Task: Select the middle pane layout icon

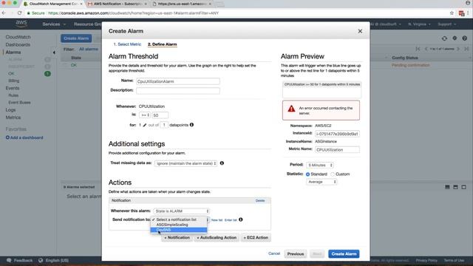Action: 455,187
